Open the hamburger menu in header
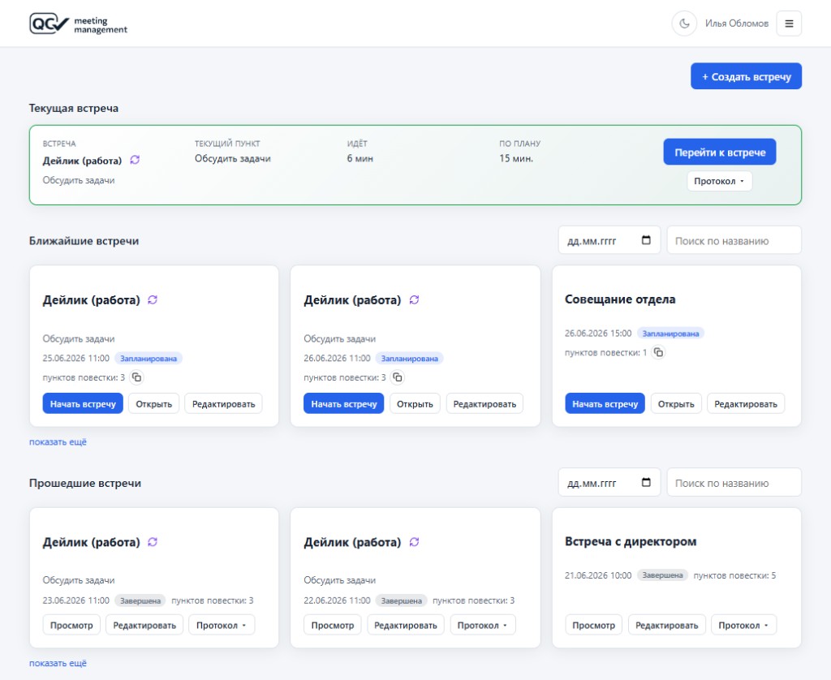 point(789,24)
